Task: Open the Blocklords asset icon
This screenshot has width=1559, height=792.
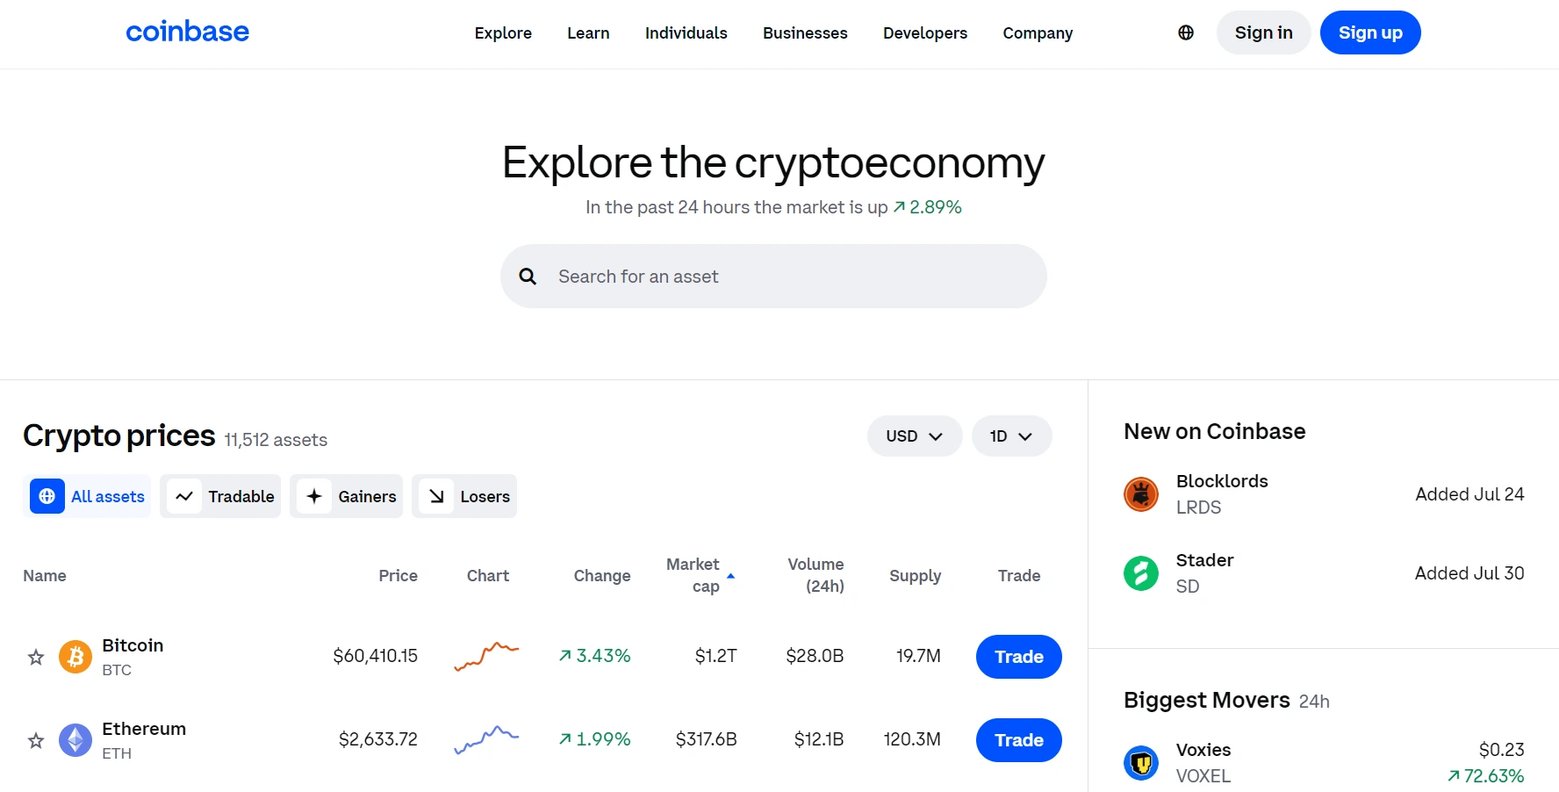Action: (x=1141, y=494)
